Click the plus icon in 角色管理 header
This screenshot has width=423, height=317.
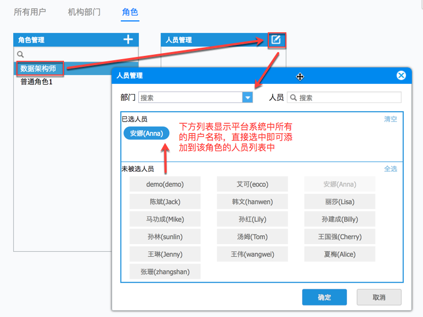128,39
